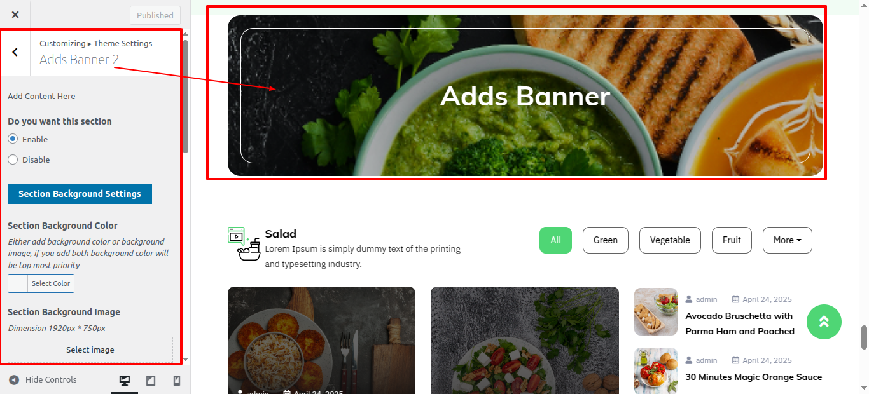
Task: Switch to desktop preview icon
Action: click(125, 380)
